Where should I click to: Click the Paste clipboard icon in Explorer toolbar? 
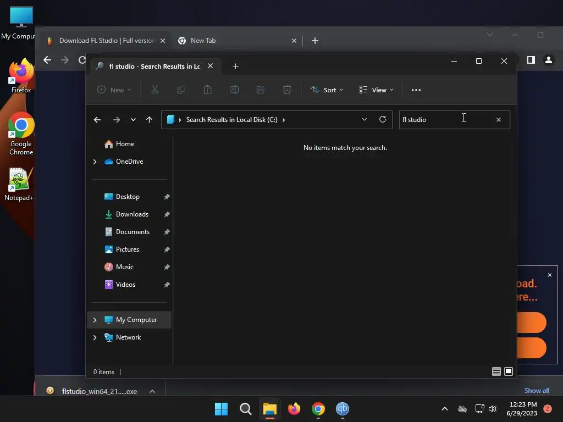point(207,90)
